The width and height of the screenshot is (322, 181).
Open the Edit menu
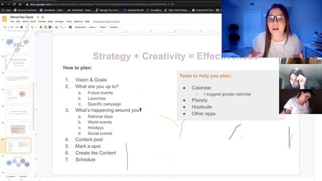point(18,21)
